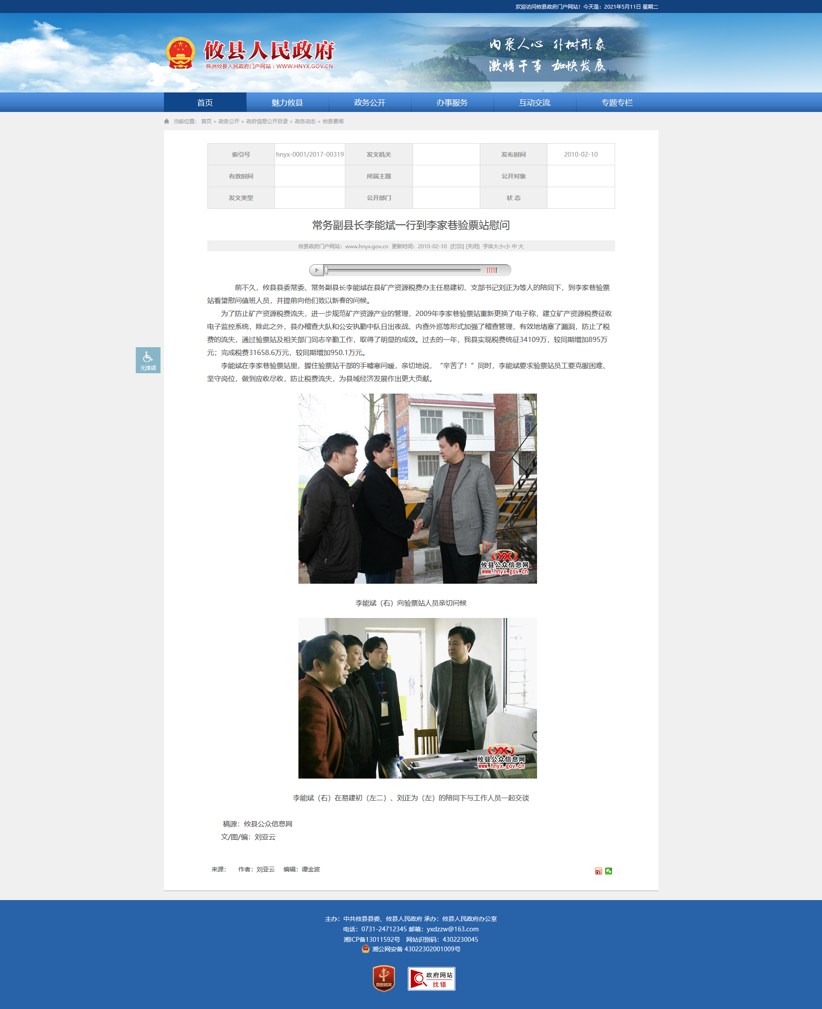Open the 魅力攸县 navigation menu
This screenshot has height=1009, width=822.
click(x=287, y=102)
